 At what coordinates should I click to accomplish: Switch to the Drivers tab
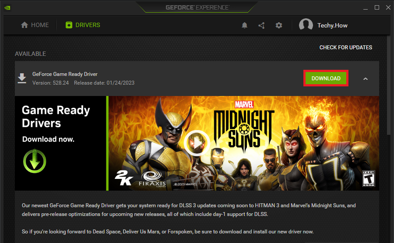click(83, 25)
